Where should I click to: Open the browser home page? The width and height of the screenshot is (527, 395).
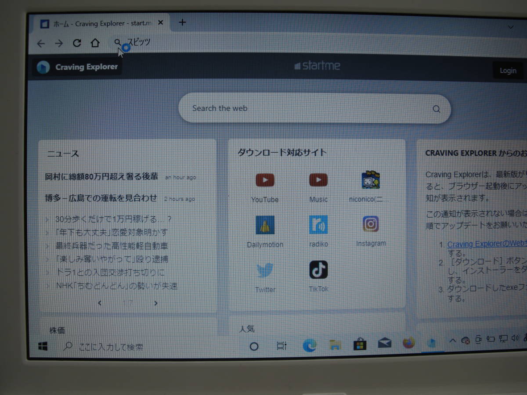click(x=95, y=43)
